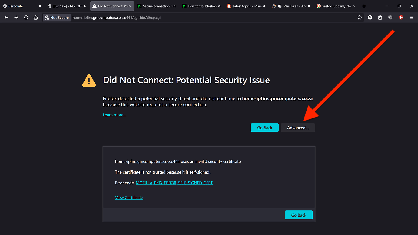Open a new tab with plus icon

[x=364, y=6]
